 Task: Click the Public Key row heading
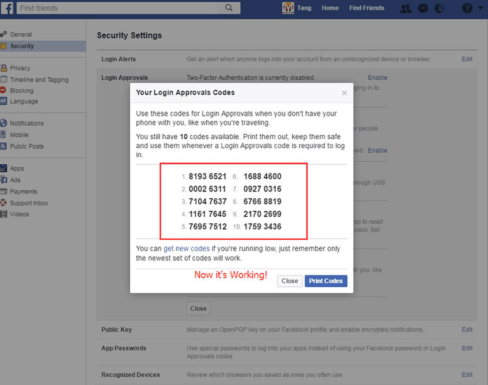click(x=117, y=330)
